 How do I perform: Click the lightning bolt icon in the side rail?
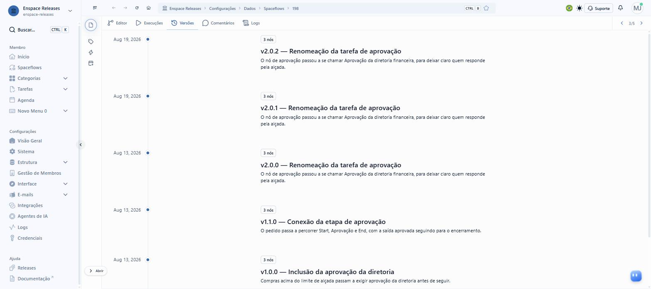pos(91,53)
